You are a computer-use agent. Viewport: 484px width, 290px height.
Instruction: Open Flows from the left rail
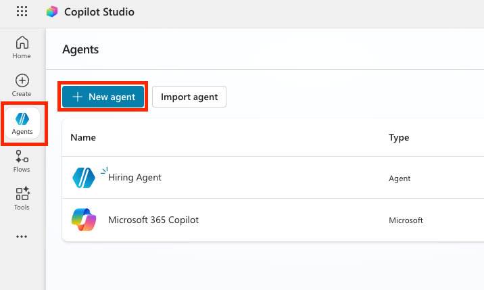(x=22, y=161)
